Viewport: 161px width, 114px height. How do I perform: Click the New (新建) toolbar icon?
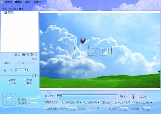[x=4, y=7]
